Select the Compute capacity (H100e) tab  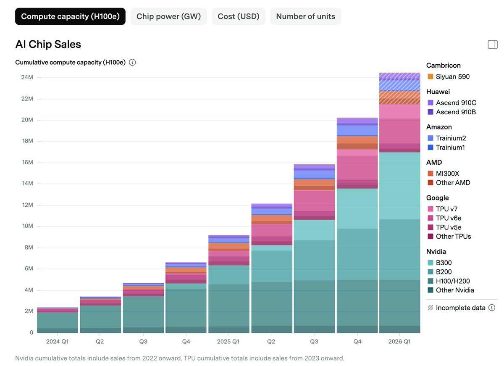[x=70, y=16]
